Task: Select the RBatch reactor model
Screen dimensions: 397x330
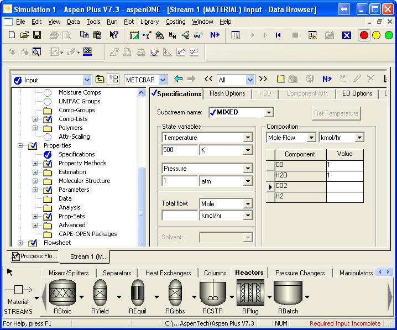Action: [288, 293]
